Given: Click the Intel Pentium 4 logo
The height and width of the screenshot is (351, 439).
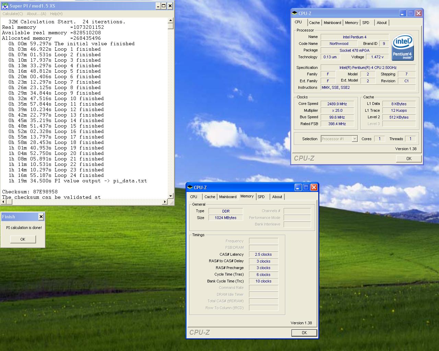Looking at the screenshot, I should coord(403,47).
